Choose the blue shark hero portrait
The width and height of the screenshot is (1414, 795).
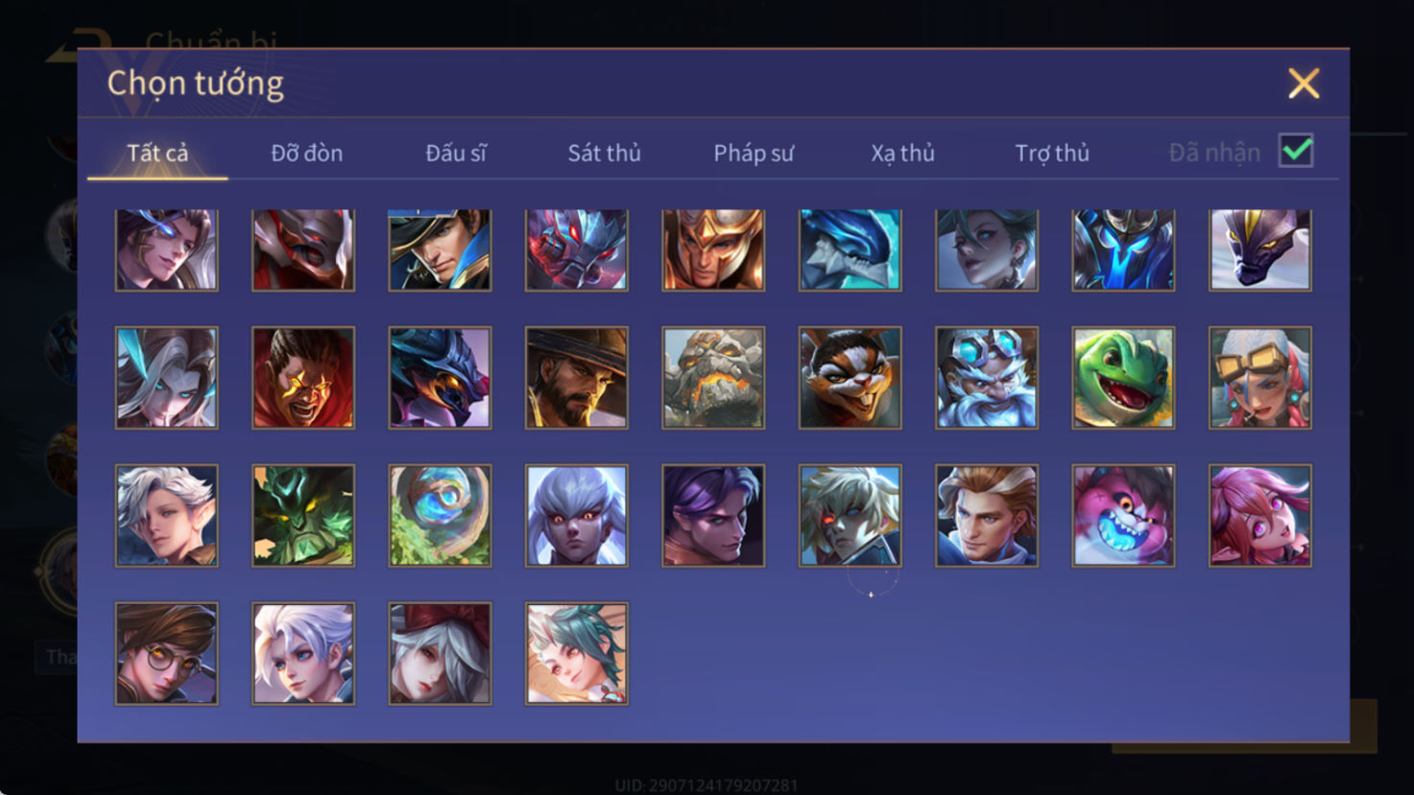pyautogui.click(x=850, y=250)
